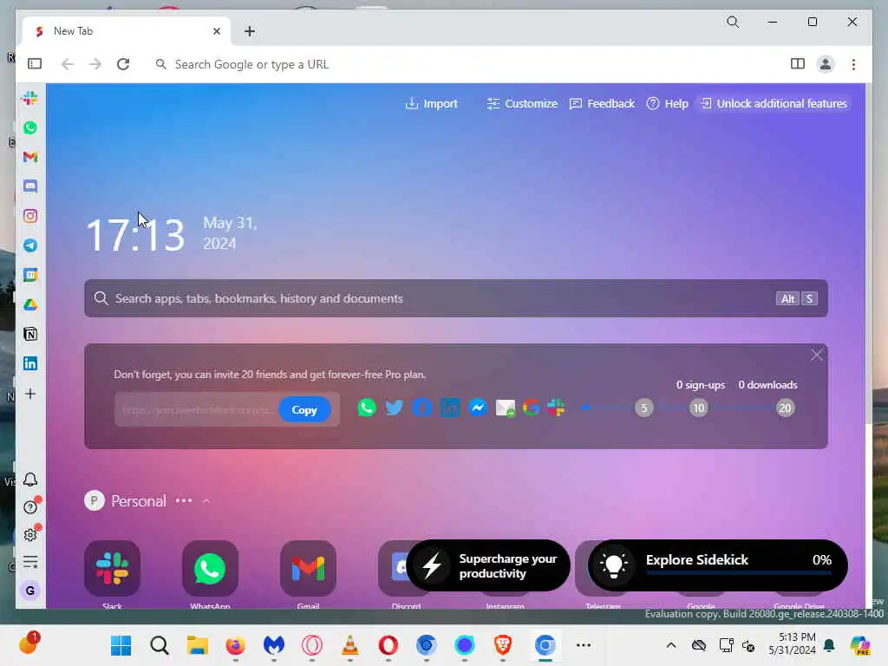The width and height of the screenshot is (888, 666).
Task: Click the address bar search field
Action: [465, 64]
